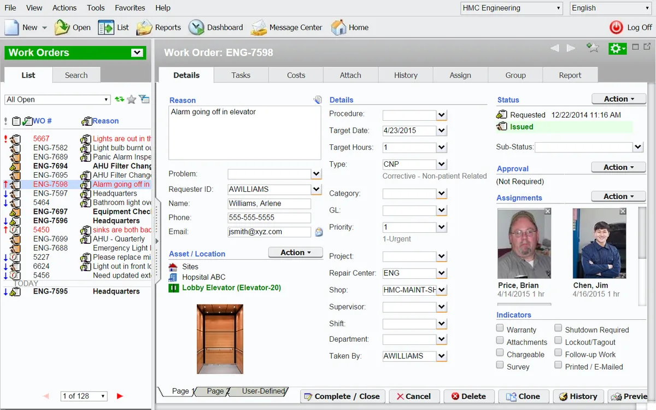Click the green refresh arrows above the list
The image size is (656, 410).
[119, 99]
